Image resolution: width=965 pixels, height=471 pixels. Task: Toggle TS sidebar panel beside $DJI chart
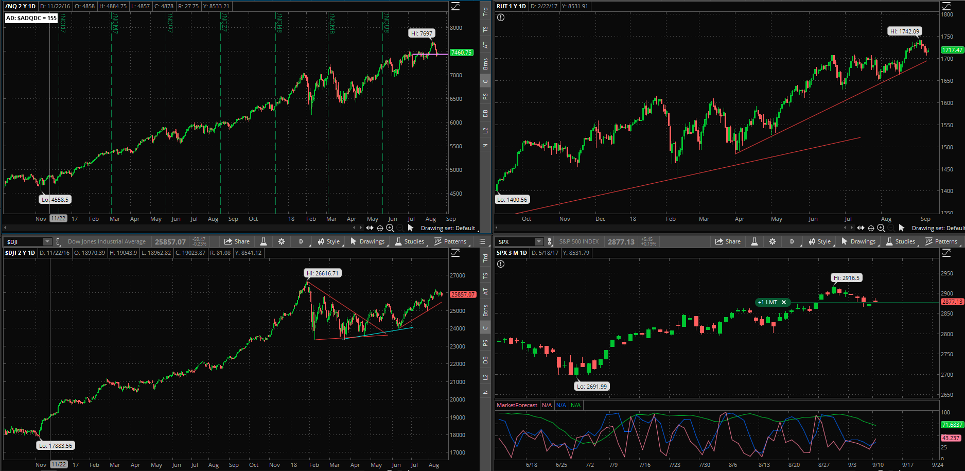[485, 276]
